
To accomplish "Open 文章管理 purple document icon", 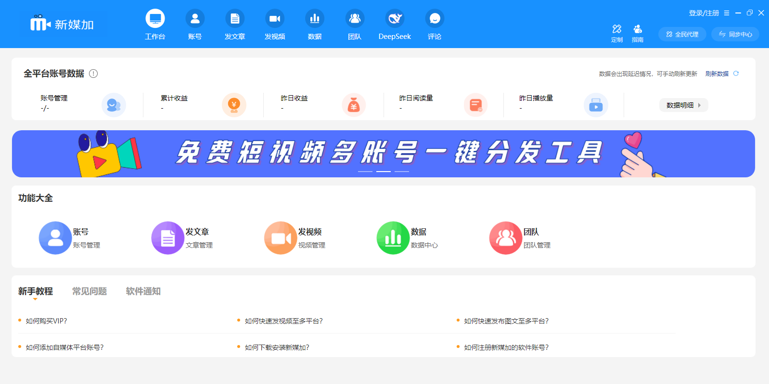I will click(167, 238).
